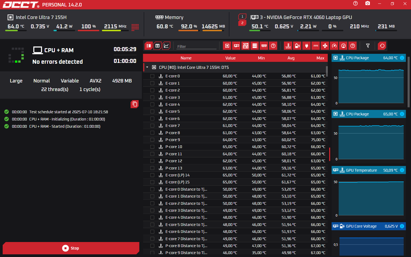The image size is (411, 257).
Task: Toggle the CPU sensor filter icon
Action: point(227,46)
